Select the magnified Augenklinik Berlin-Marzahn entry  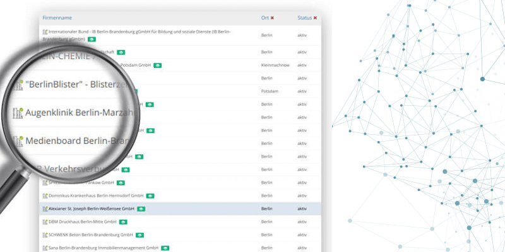tap(79, 113)
